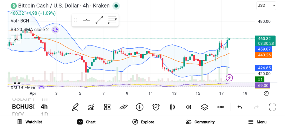Open the Community tab
The height and width of the screenshot is (128, 285).
coord(200,122)
